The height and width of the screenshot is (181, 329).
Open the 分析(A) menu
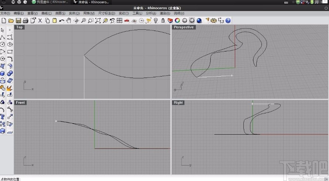click(x=151, y=13)
